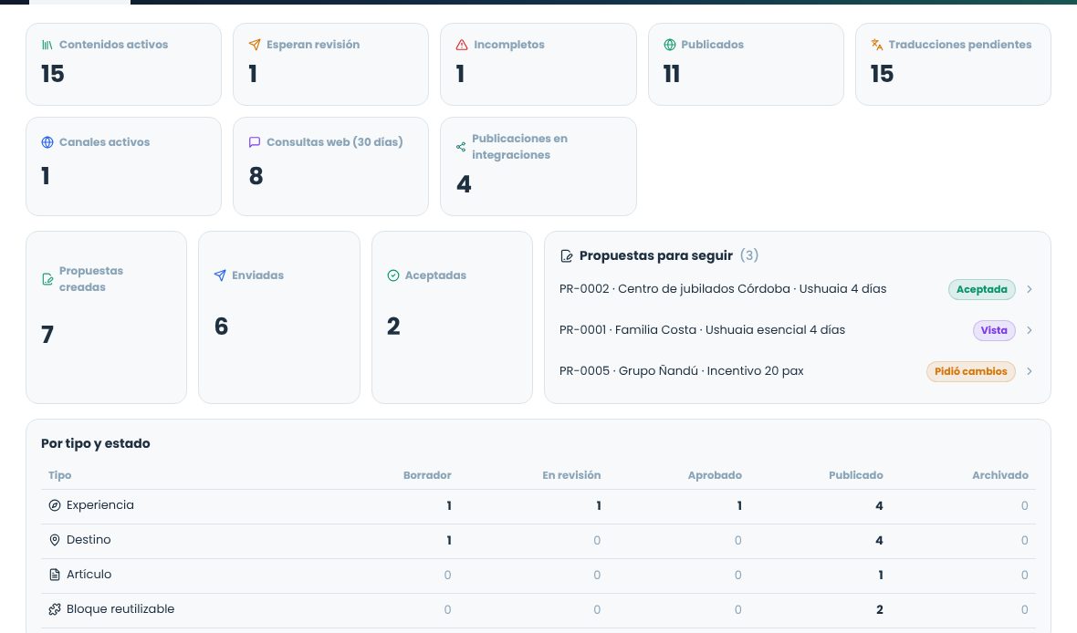1077x633 pixels.
Task: Open PR-0001 Familia Costa proposal
Action: pos(702,330)
